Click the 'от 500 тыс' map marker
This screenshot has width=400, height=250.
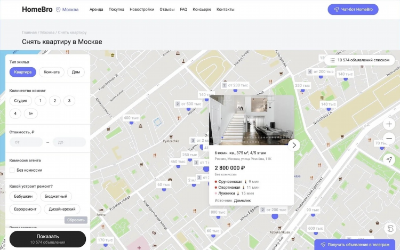(188, 104)
